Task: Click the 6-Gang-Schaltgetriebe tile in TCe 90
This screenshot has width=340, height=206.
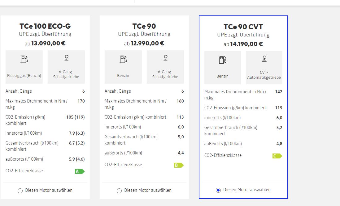Action: click(x=165, y=67)
